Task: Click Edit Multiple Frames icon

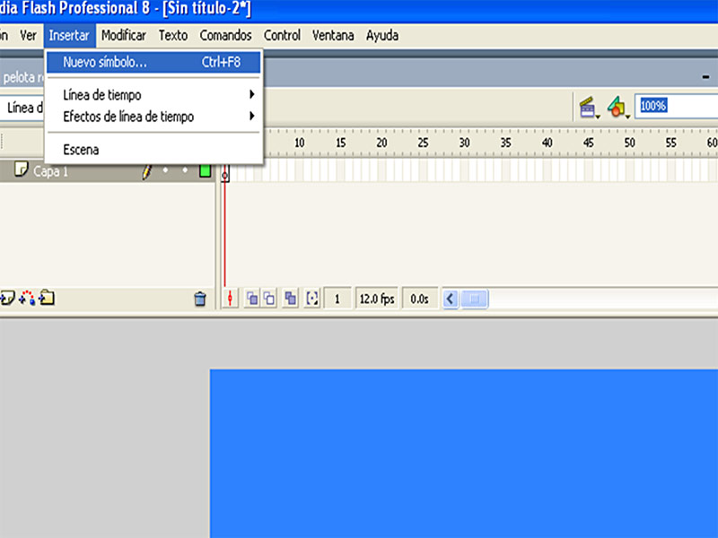Action: pos(290,299)
